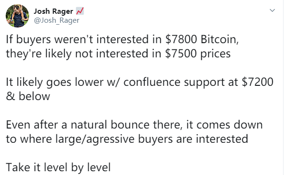Click the $7500 prices text
The image size is (284, 175).
(198, 54)
